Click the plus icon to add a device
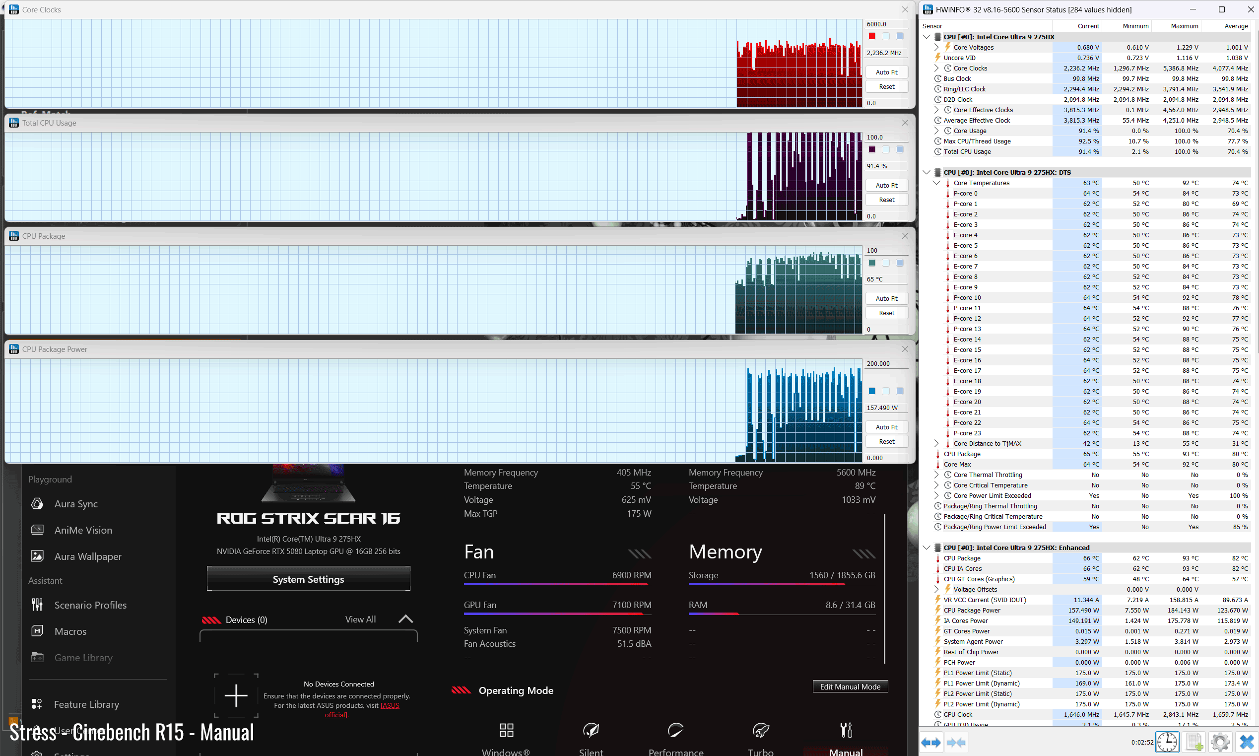The width and height of the screenshot is (1259, 756). [236, 695]
